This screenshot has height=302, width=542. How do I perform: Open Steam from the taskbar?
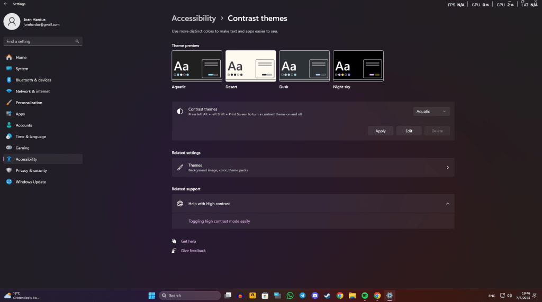(327, 296)
